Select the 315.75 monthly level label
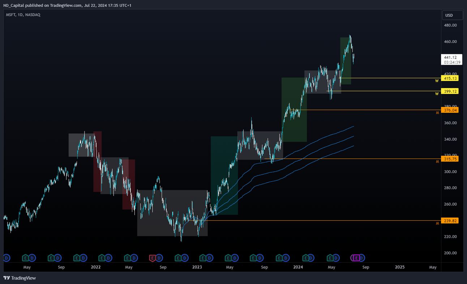This screenshot has height=284, width=467. click(450, 159)
